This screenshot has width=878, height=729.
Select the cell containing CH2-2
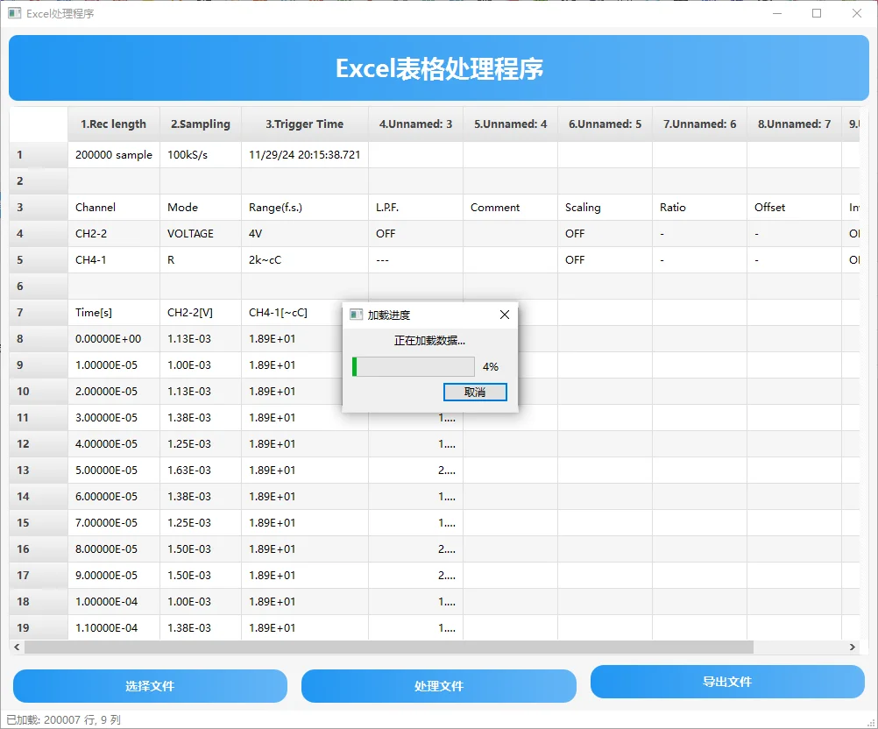tap(113, 233)
